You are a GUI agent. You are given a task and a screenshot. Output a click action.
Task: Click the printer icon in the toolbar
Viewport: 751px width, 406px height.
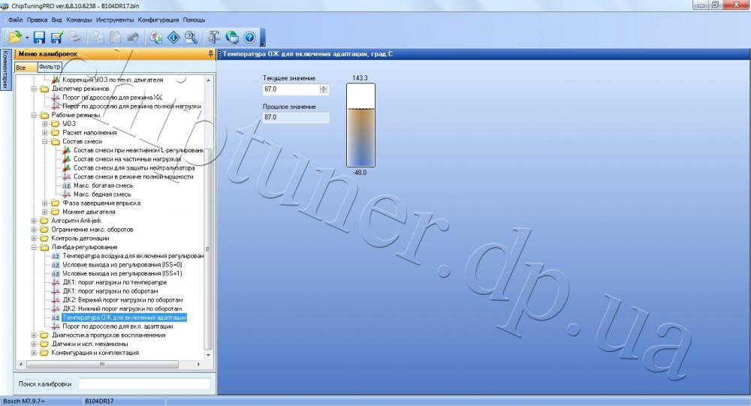pyautogui.click(x=74, y=37)
